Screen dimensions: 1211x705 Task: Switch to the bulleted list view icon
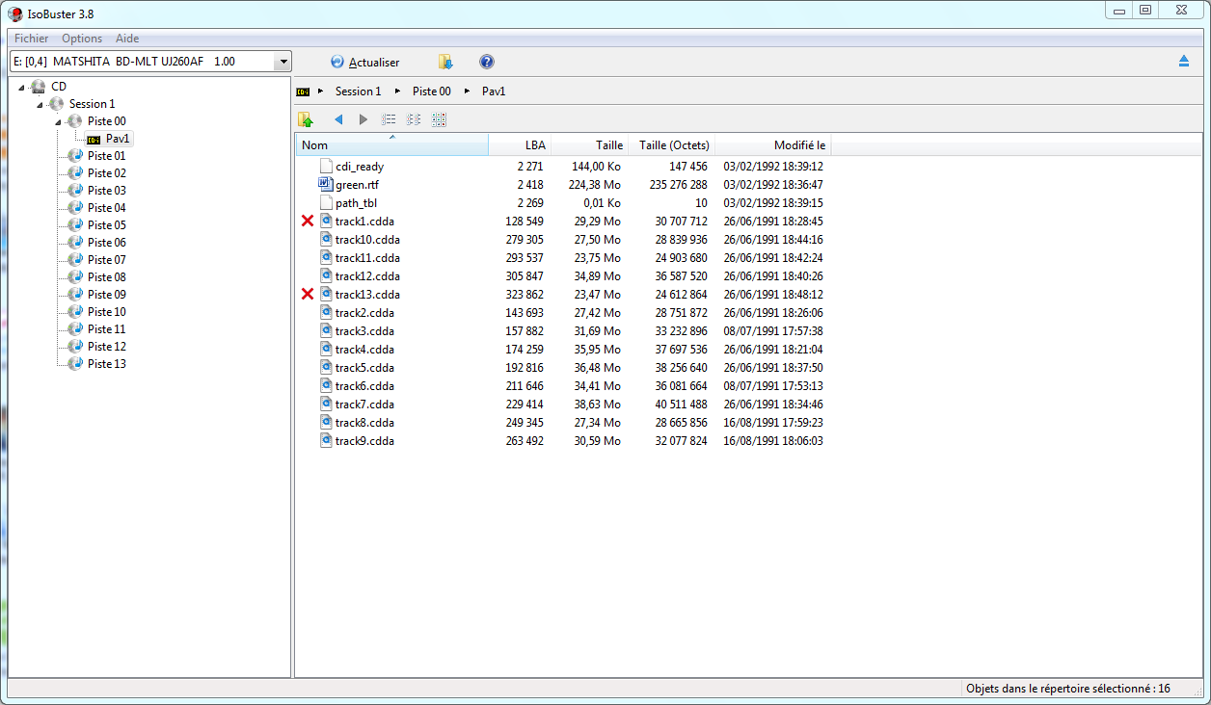389,119
